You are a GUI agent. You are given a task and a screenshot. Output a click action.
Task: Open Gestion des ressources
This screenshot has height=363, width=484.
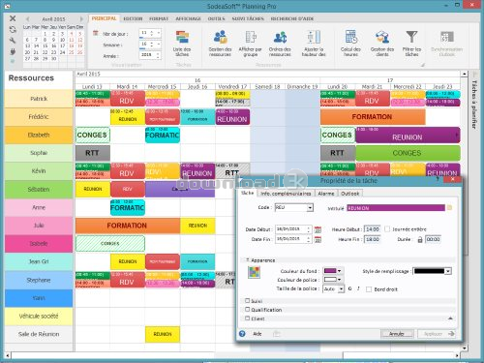click(220, 37)
